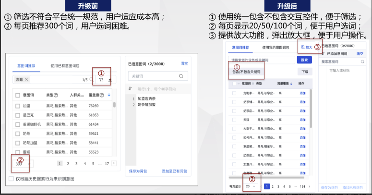Click 添加 link in the 天猫 row
The image size is (372, 195).
coord(302,120)
